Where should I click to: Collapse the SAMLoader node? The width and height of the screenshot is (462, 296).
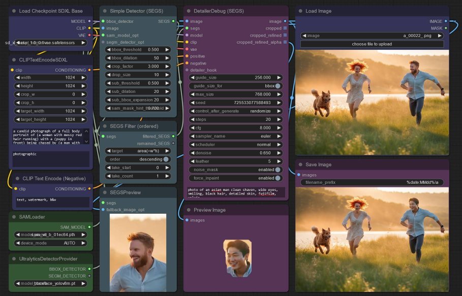pyautogui.click(x=14, y=217)
